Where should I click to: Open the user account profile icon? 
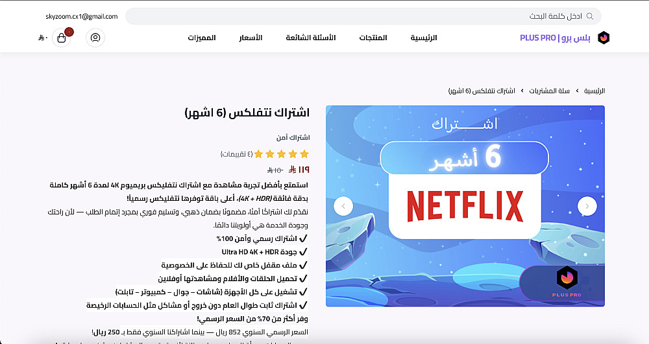pyautogui.click(x=95, y=38)
